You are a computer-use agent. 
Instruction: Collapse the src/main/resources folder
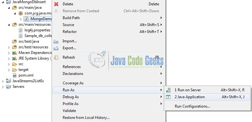tap(9, 25)
